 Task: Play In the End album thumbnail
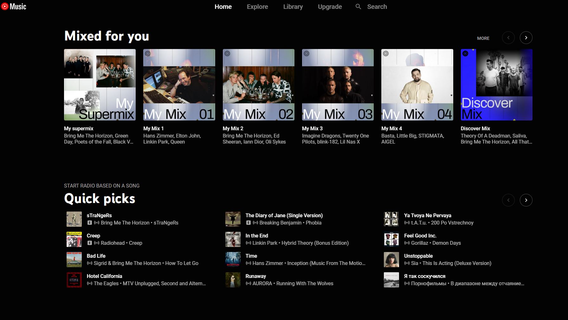[233, 239]
